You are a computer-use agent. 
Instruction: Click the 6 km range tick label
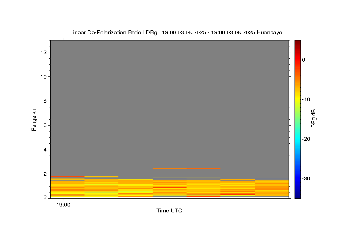46,126
